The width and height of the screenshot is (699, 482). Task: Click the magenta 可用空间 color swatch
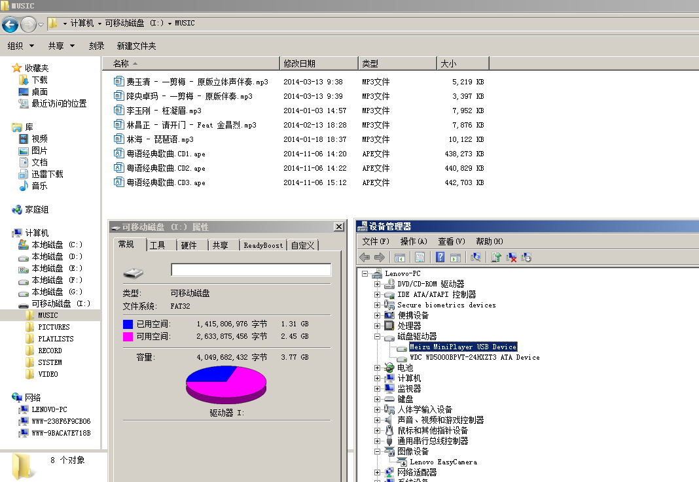(x=128, y=336)
